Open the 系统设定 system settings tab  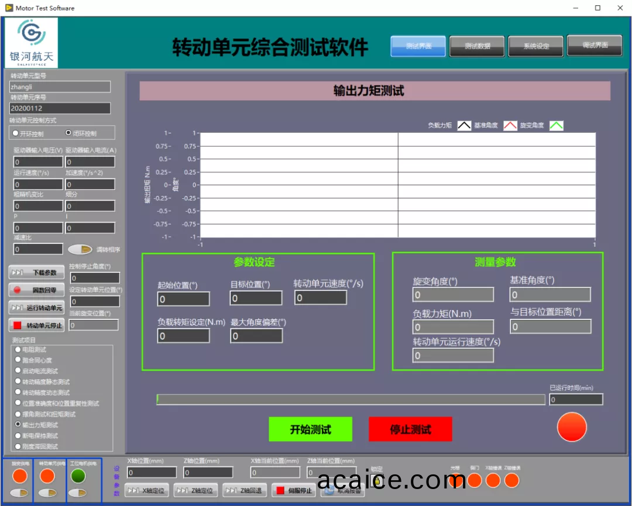(535, 46)
